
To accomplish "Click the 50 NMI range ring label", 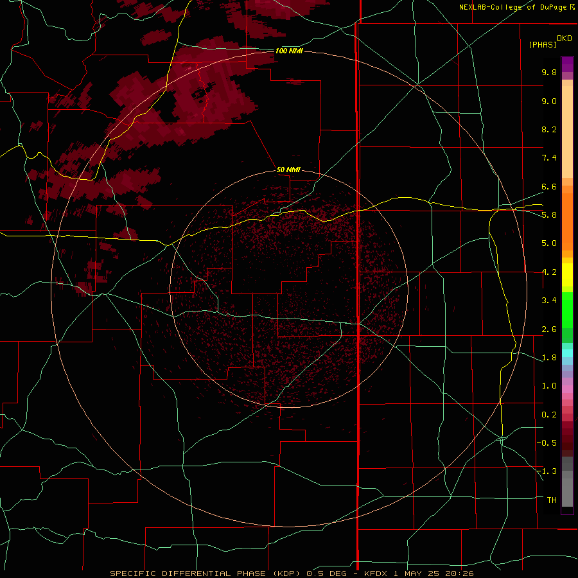I will pos(288,170).
